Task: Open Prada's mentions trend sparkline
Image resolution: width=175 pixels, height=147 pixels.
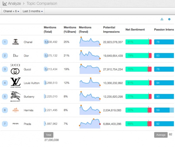Action: click(90, 124)
